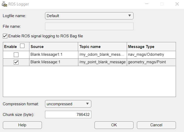The image size is (184, 132).
Task: Click the Message Type column header
Action: [151, 47]
